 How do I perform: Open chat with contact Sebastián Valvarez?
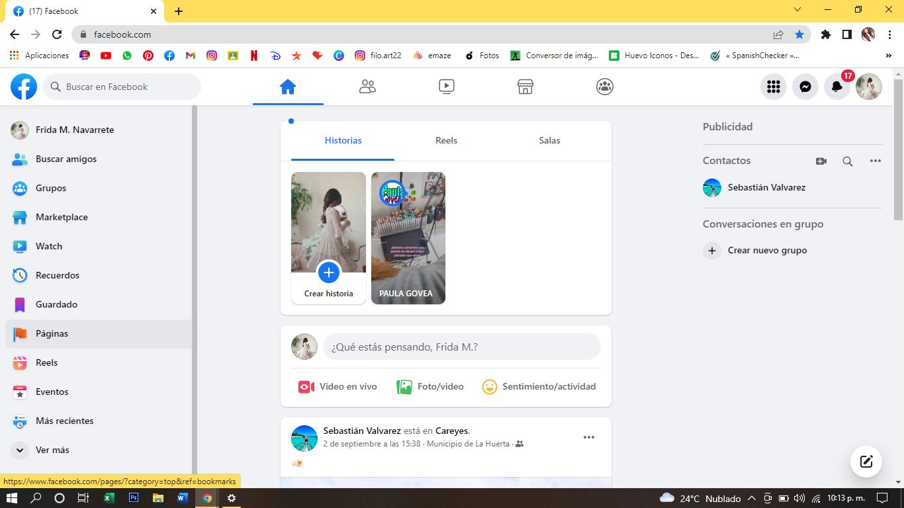point(791,187)
